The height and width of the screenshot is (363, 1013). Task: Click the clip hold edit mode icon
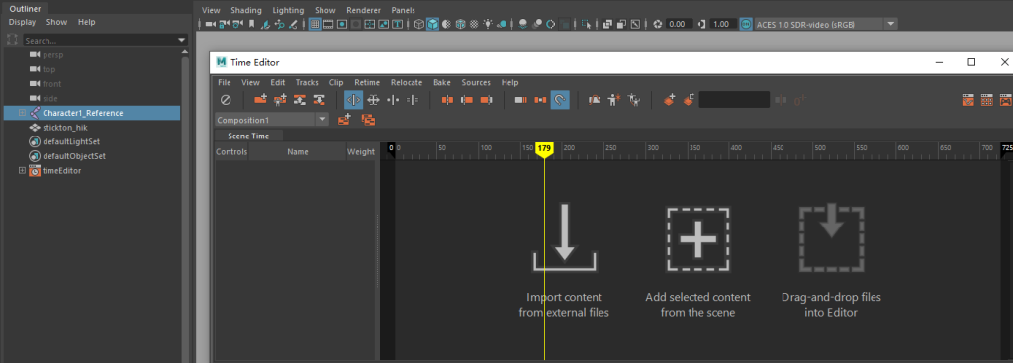click(414, 100)
